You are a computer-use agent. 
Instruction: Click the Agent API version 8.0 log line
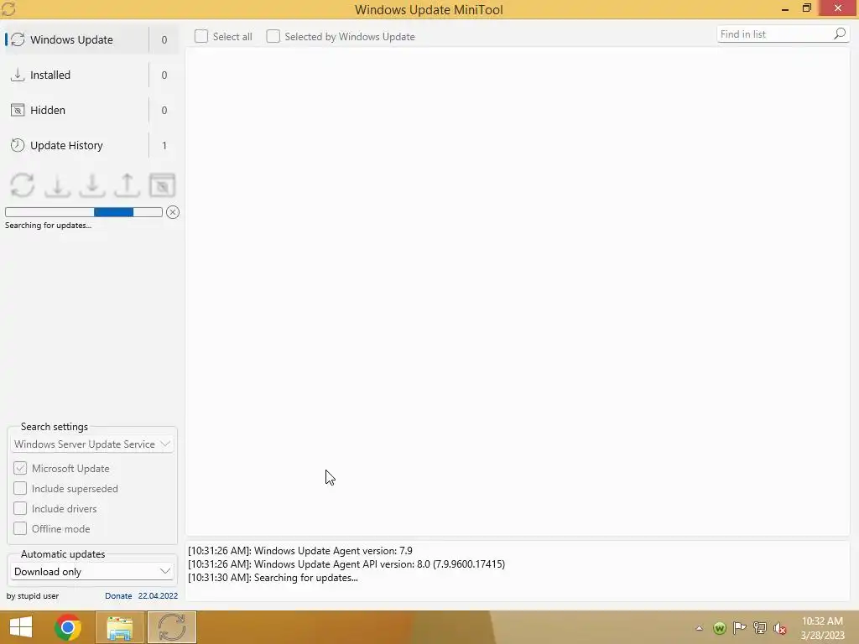pos(346,564)
